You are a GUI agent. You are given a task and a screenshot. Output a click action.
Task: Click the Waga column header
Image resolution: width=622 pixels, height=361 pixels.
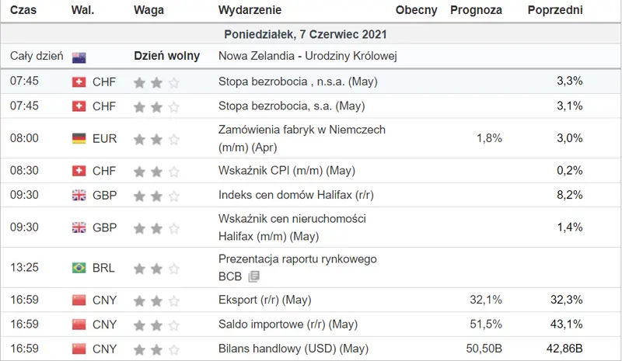pyautogui.click(x=149, y=10)
